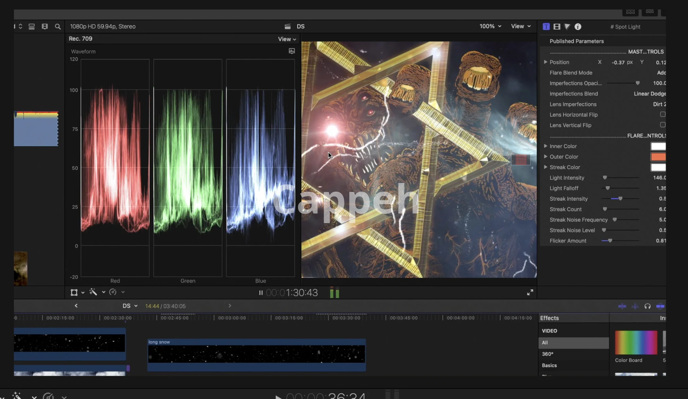The width and height of the screenshot is (688, 399).
Task: Open the Title inspector tab icon
Action: click(x=546, y=27)
